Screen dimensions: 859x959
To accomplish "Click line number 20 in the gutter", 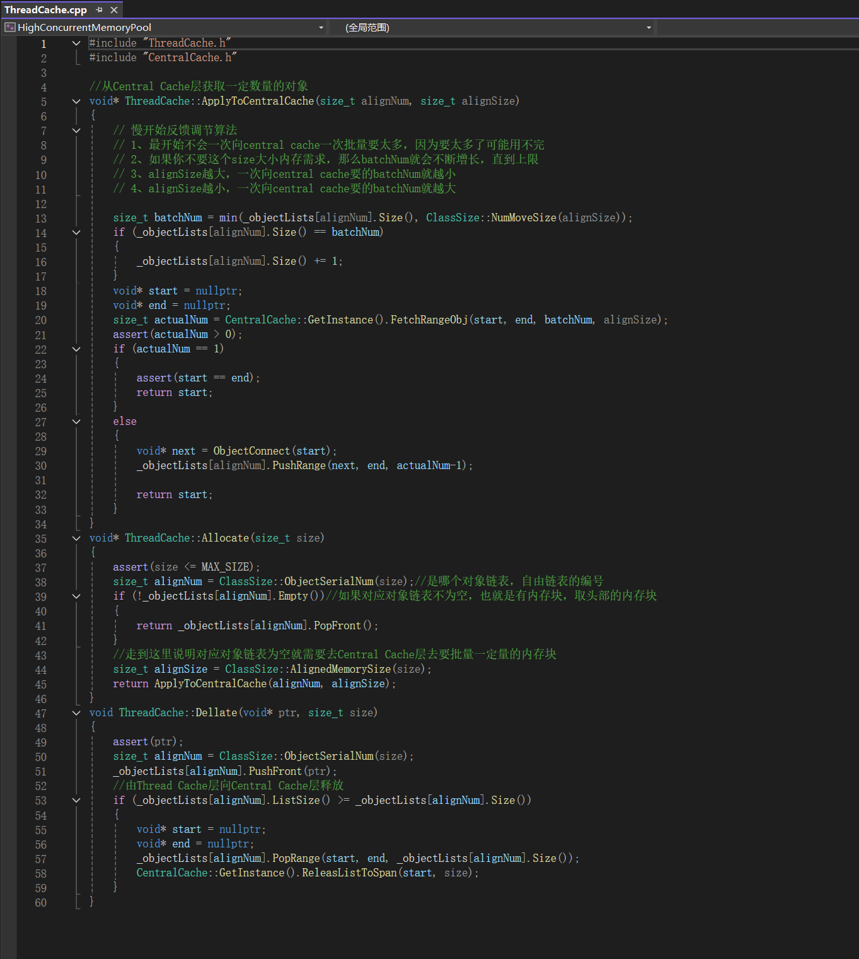I will [40, 320].
